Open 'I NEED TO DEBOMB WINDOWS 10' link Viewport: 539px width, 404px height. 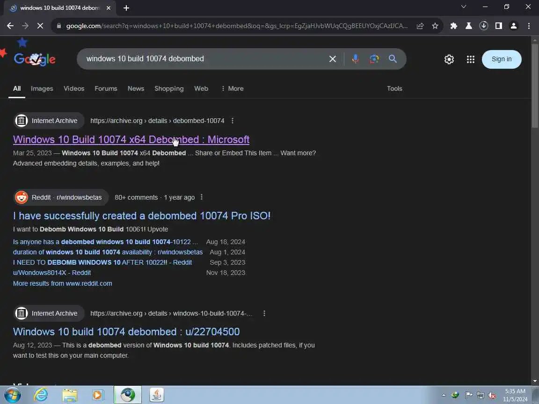point(102,262)
